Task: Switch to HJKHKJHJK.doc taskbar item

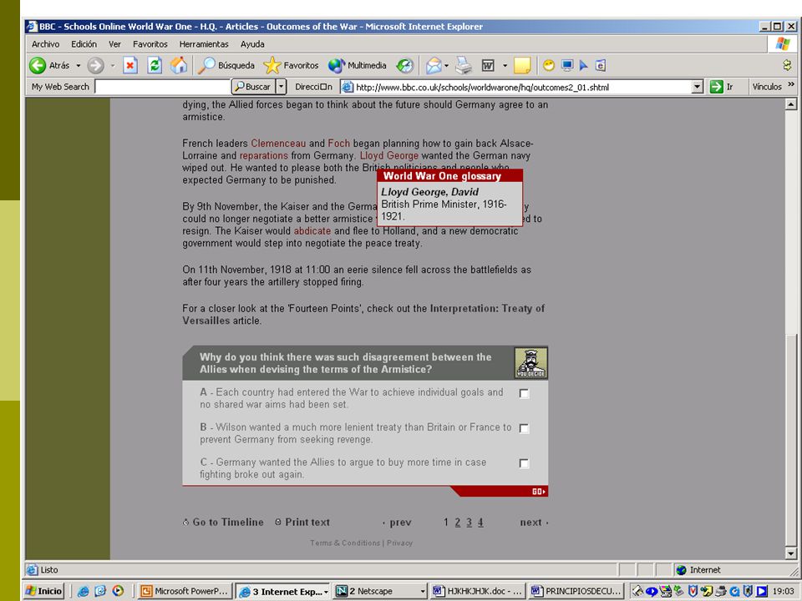Action: tap(478, 591)
